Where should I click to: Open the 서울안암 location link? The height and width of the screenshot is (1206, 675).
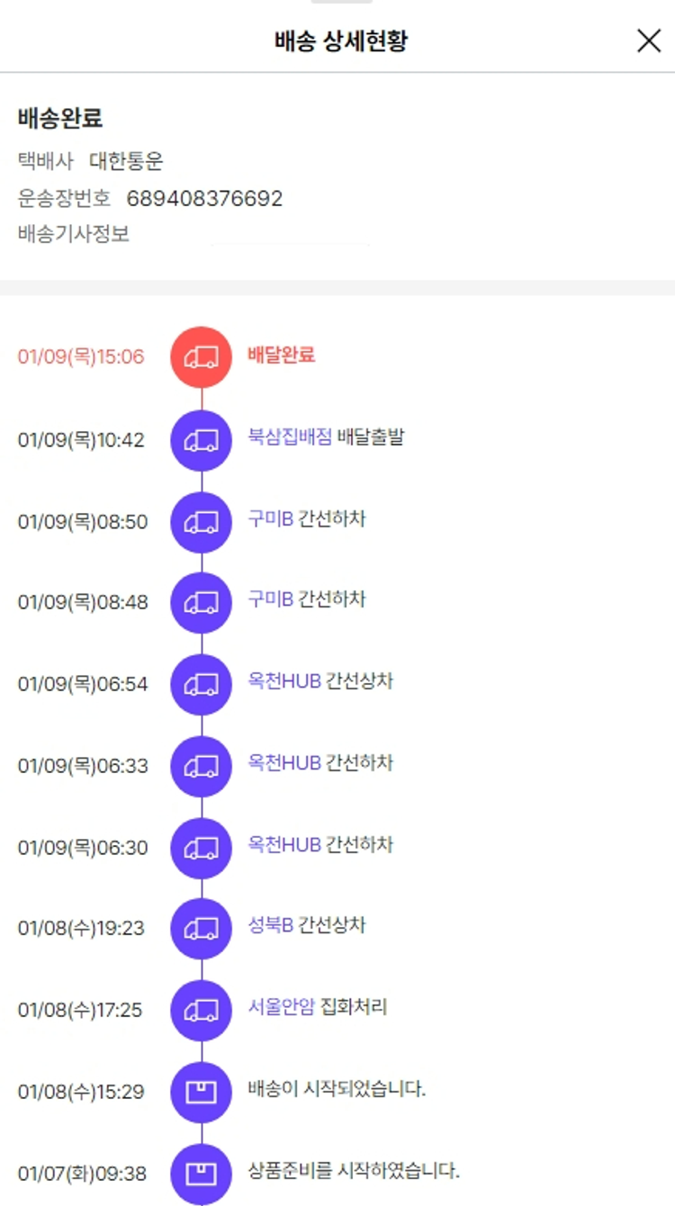281,1007
